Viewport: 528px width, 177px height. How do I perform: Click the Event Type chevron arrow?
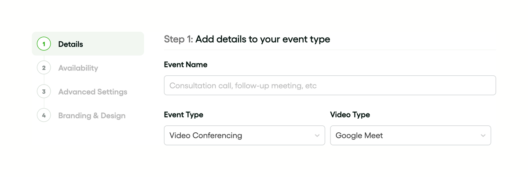tap(317, 136)
